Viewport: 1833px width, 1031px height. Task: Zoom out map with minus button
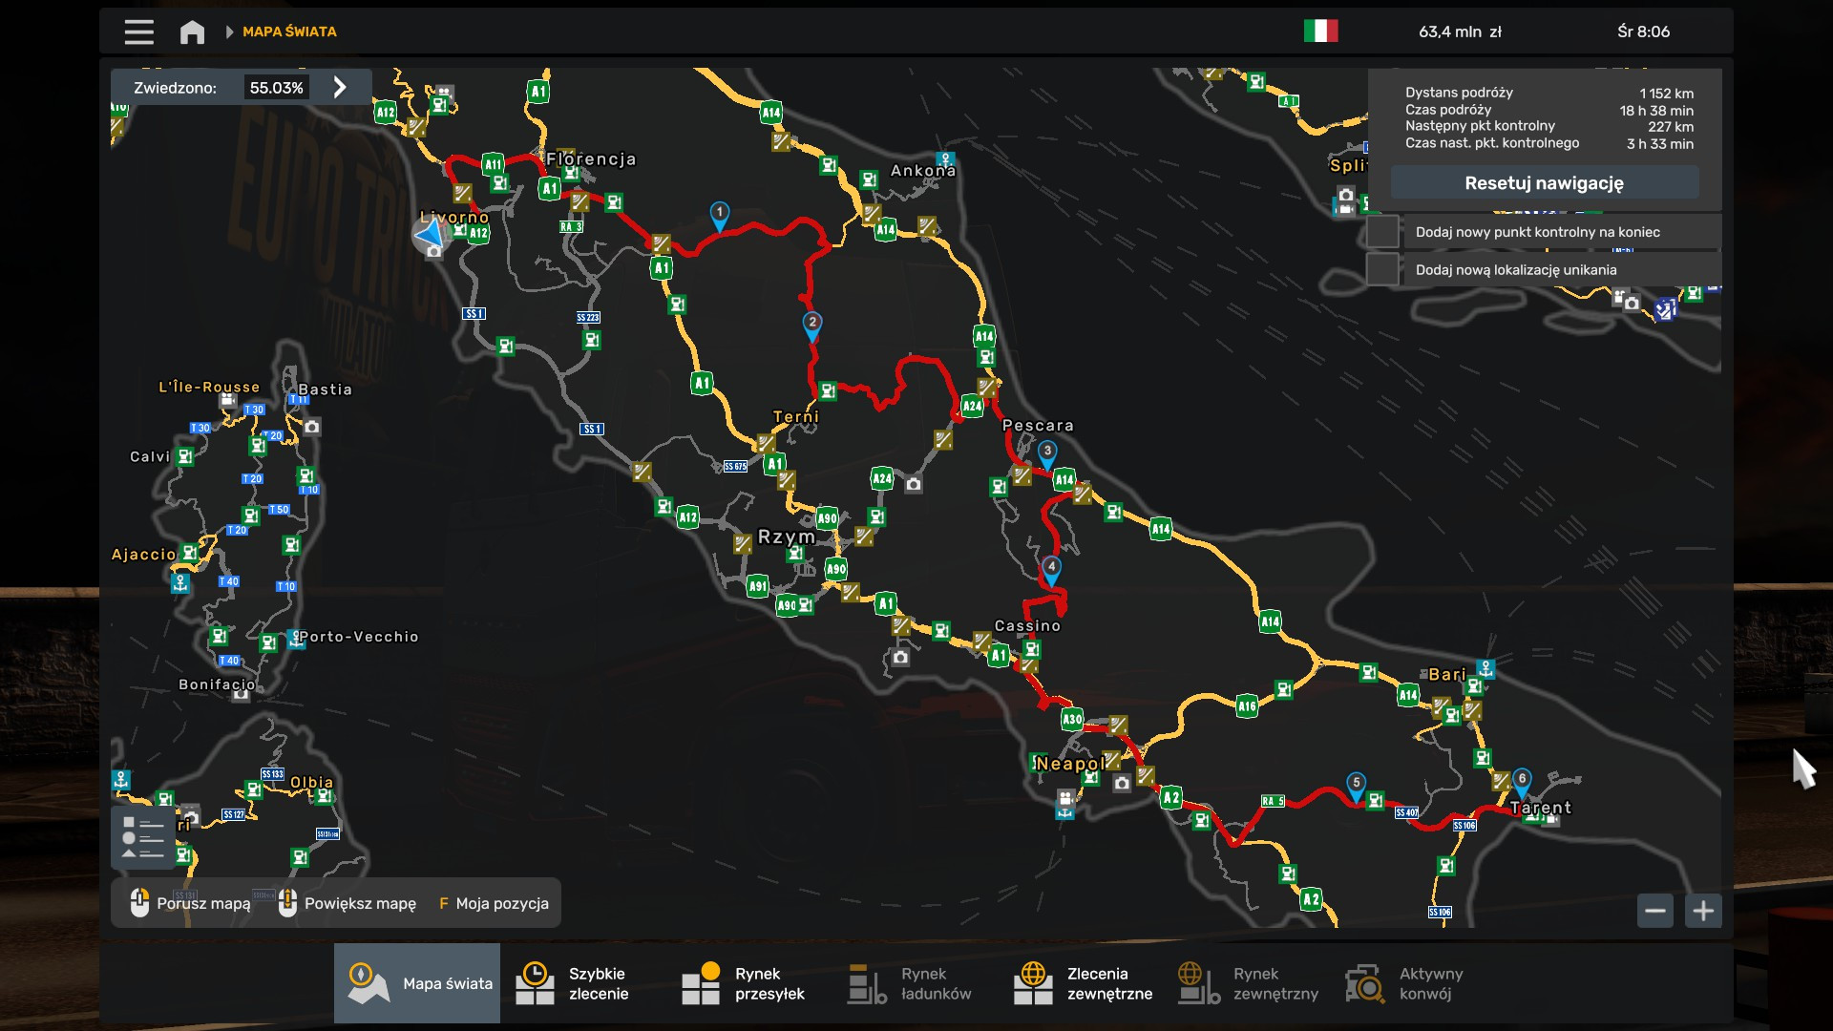click(1655, 911)
